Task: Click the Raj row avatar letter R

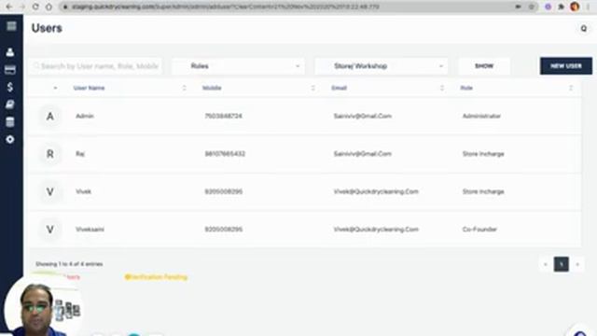Action: coord(49,154)
